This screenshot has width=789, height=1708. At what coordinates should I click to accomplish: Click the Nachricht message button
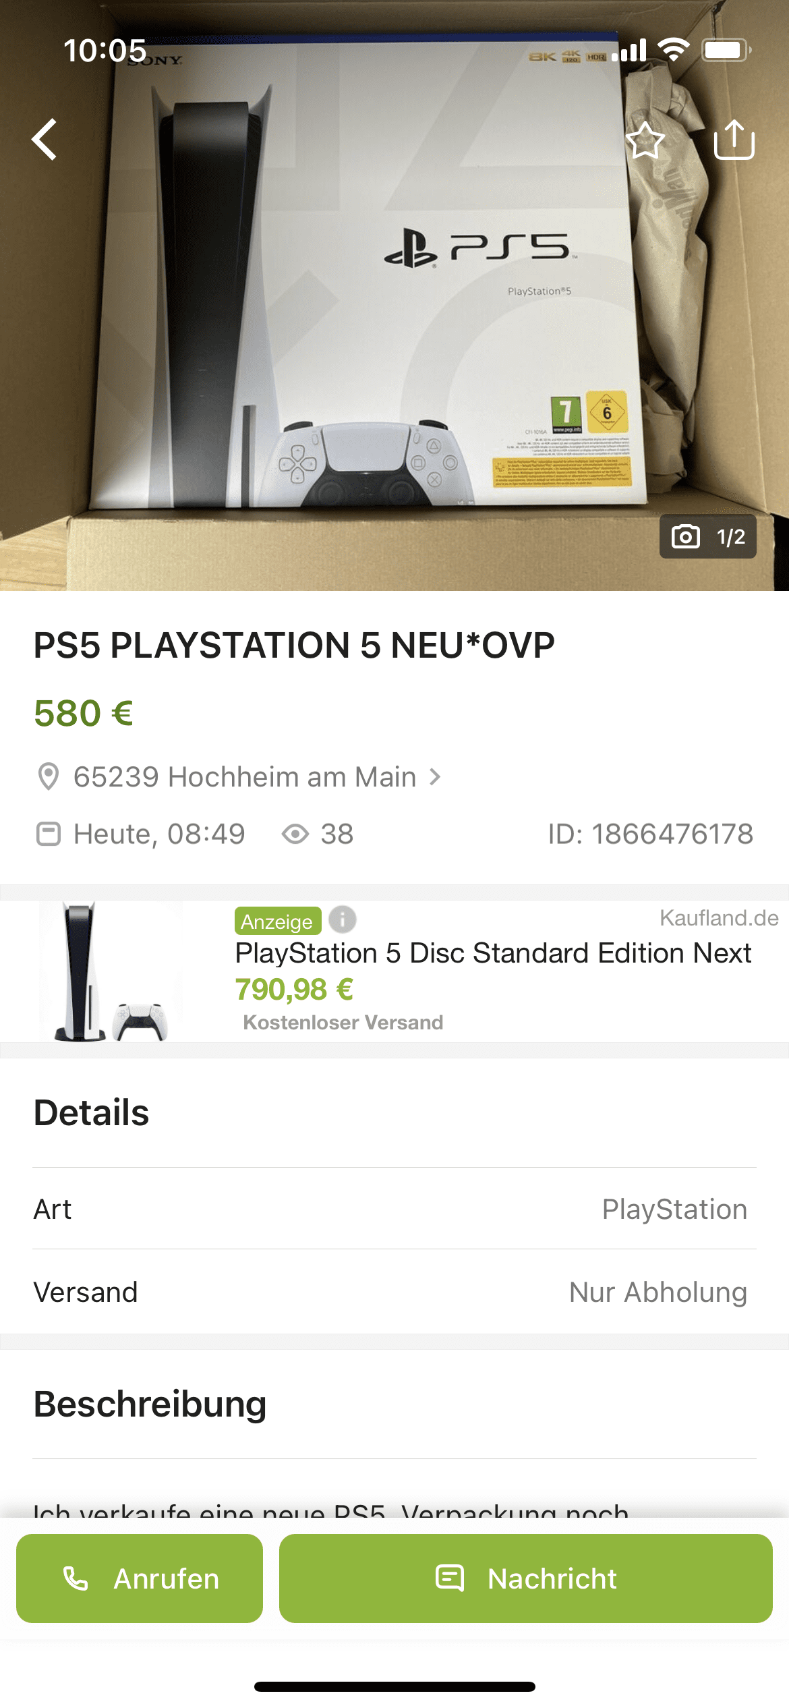pos(526,1578)
